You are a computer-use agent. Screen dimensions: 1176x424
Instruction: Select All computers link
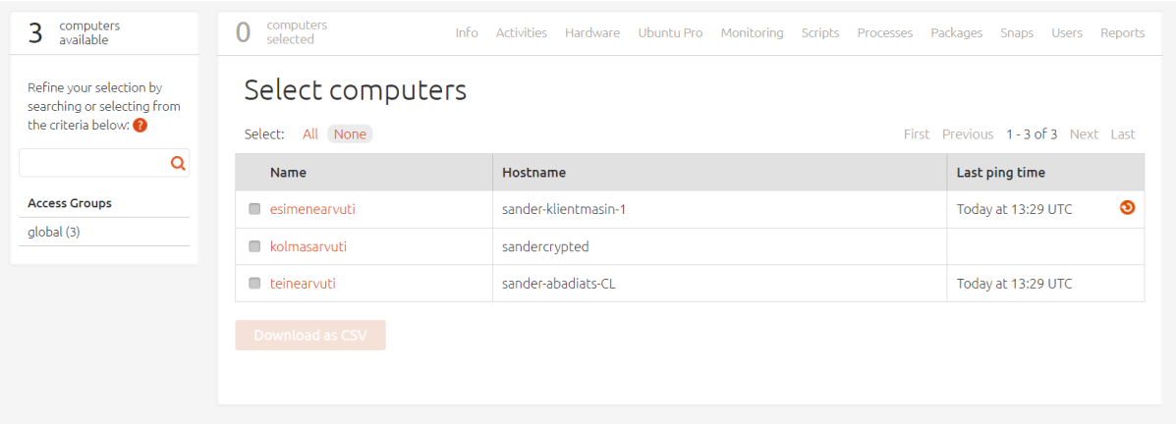[x=310, y=134]
